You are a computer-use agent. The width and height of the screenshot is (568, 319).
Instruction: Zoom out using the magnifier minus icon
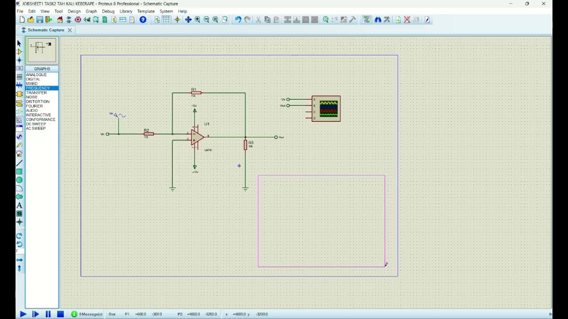tap(206, 19)
